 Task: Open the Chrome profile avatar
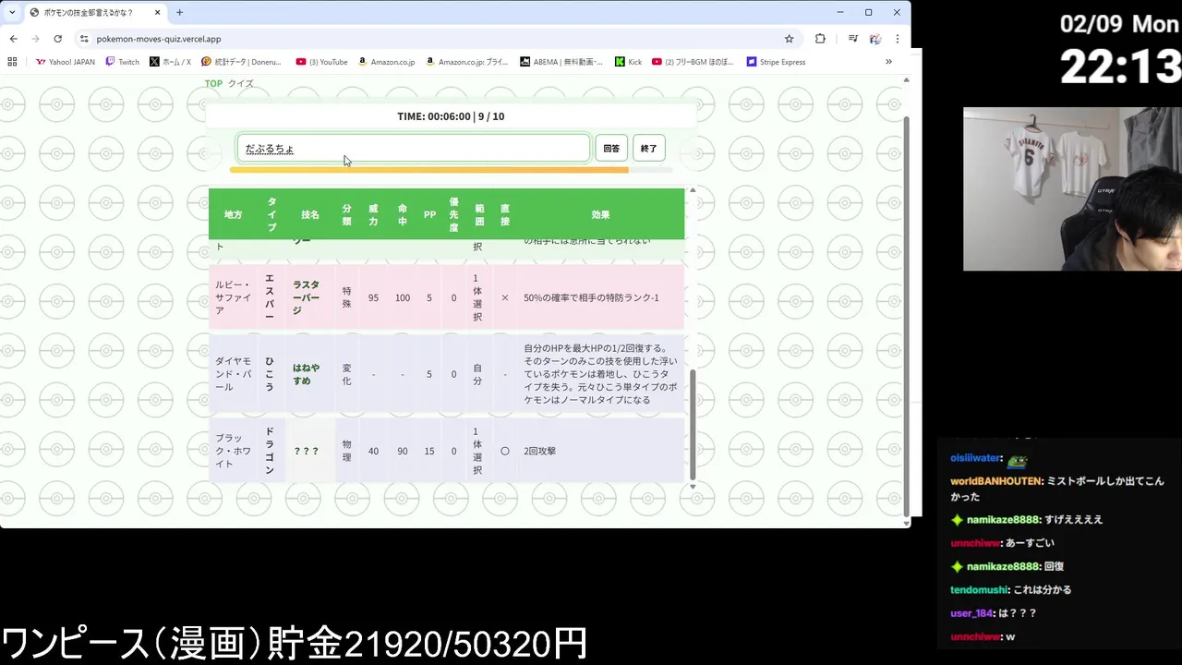(874, 39)
